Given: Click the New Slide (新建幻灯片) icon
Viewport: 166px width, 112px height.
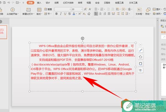Looking at the screenshot, I should click(28, 10).
